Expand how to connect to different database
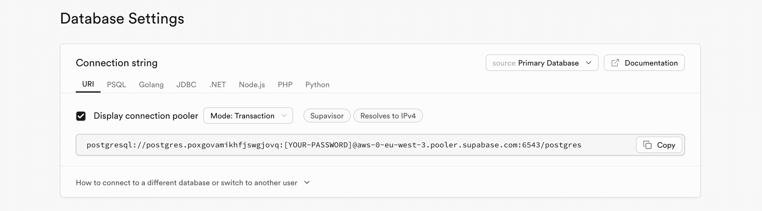The width and height of the screenshot is (762, 211). point(192,183)
